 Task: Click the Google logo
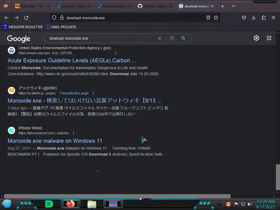click(19, 39)
